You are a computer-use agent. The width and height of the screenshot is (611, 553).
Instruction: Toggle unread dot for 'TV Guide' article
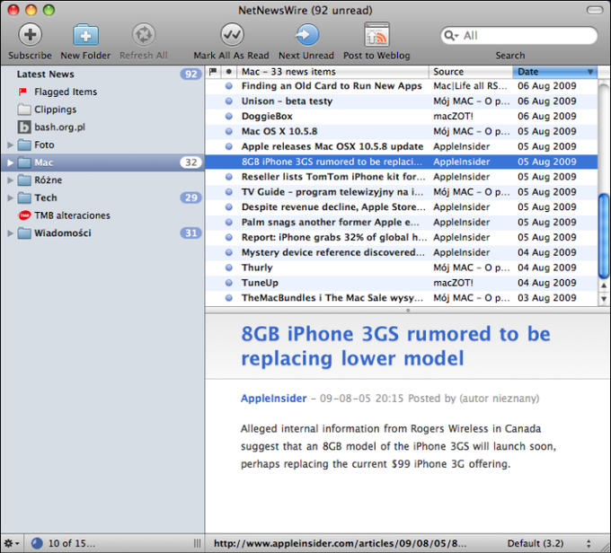coord(229,192)
